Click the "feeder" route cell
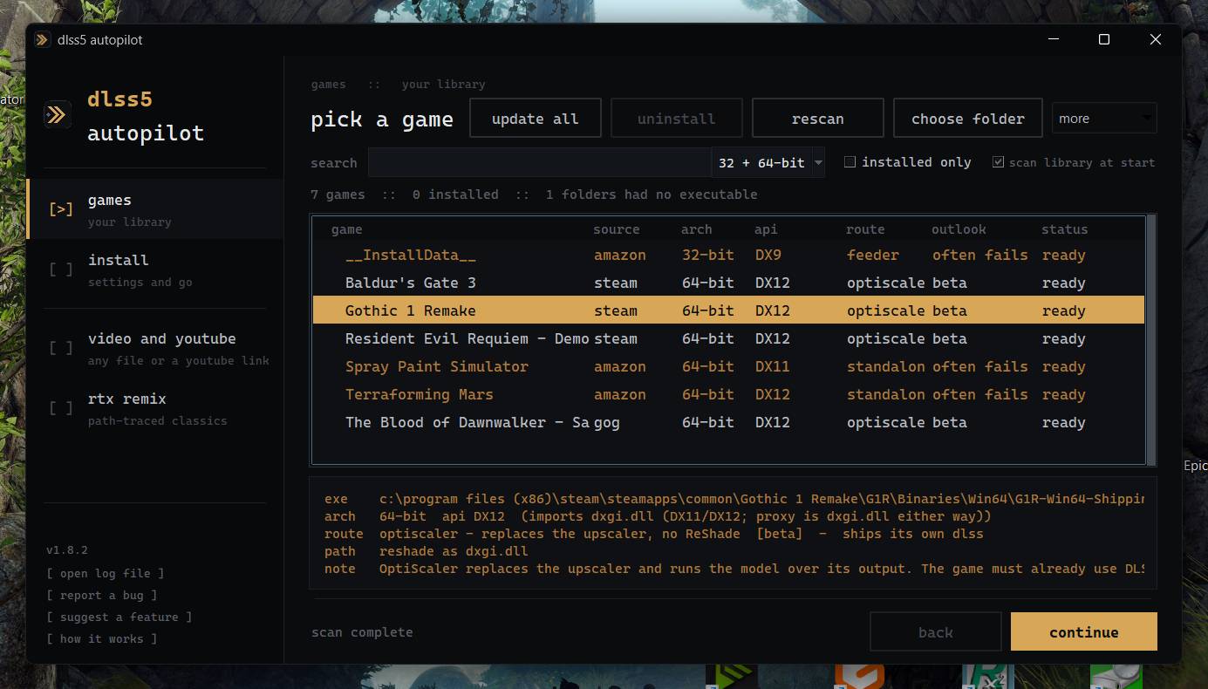The width and height of the screenshot is (1208, 689). 873,255
